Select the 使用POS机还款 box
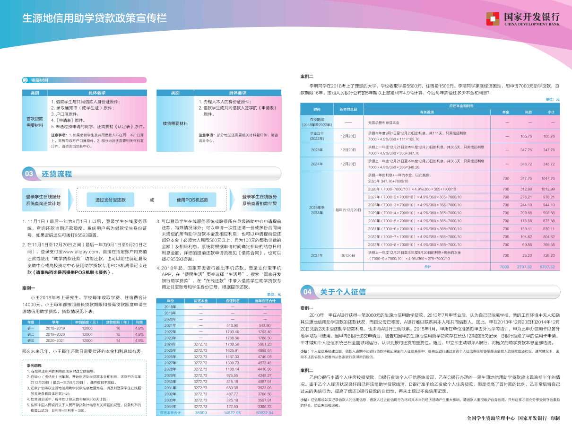 192,200
